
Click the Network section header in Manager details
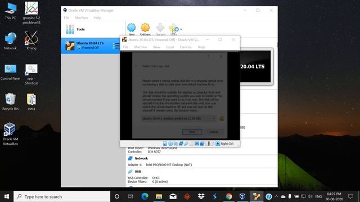pos(141,158)
